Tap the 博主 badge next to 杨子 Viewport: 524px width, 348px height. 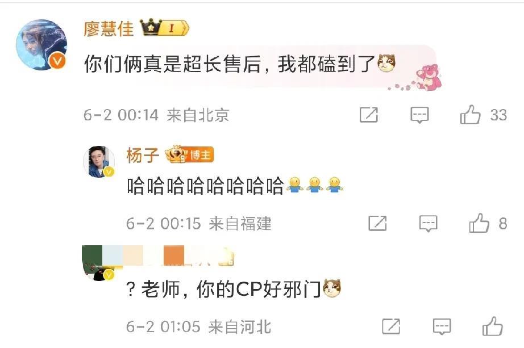coord(189,154)
